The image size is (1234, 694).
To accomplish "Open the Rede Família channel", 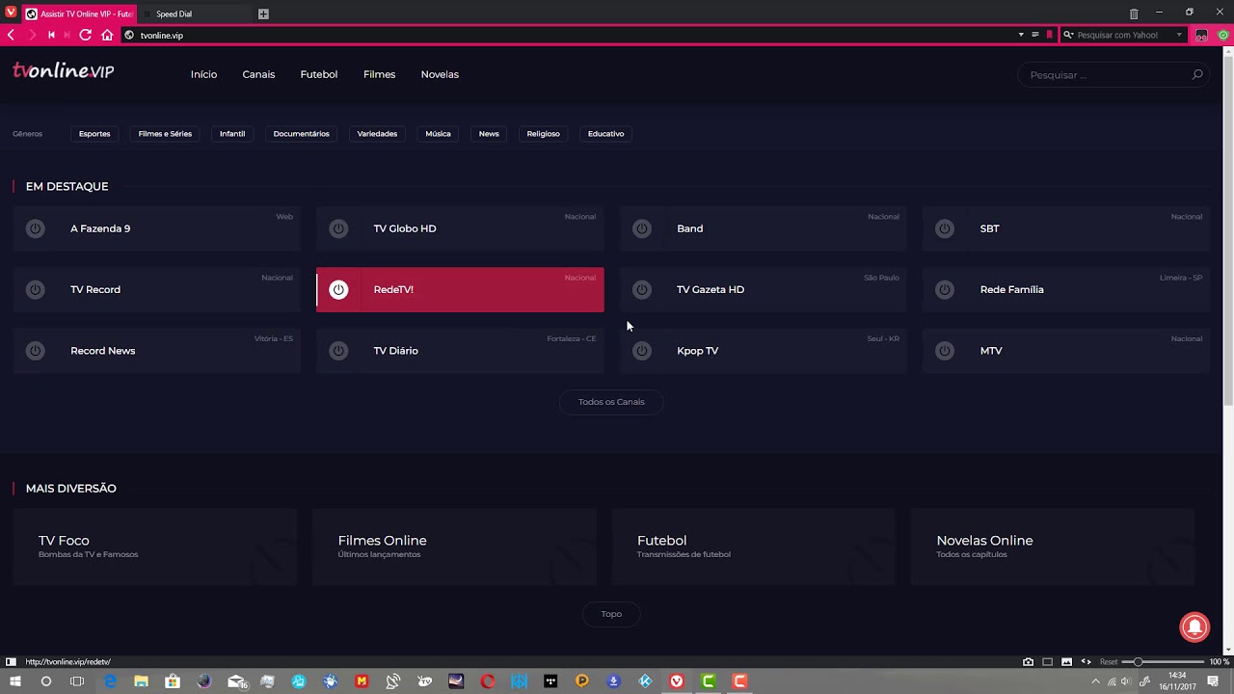I will tap(1066, 289).
